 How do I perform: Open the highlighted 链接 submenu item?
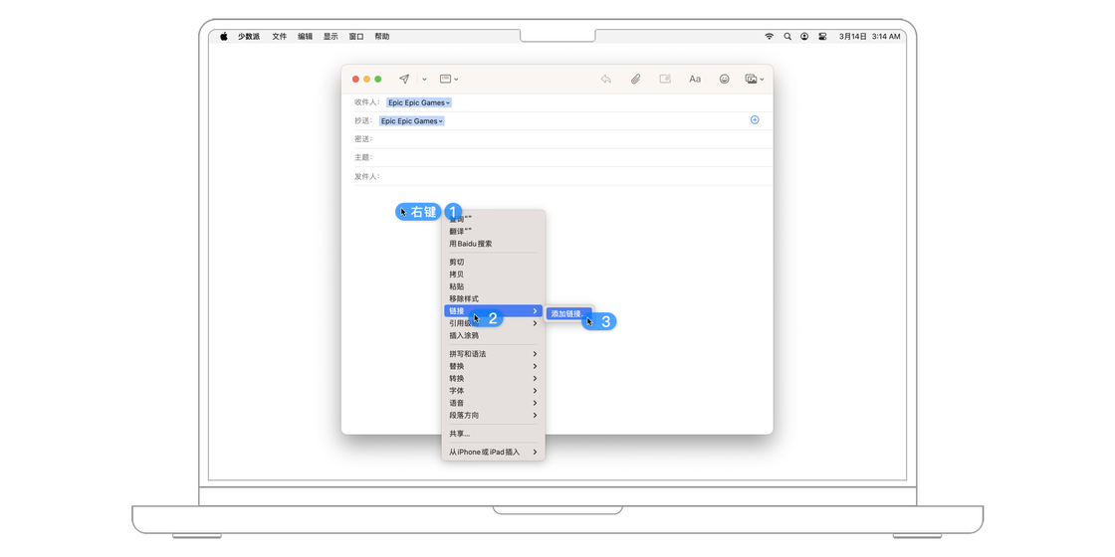[x=494, y=311]
